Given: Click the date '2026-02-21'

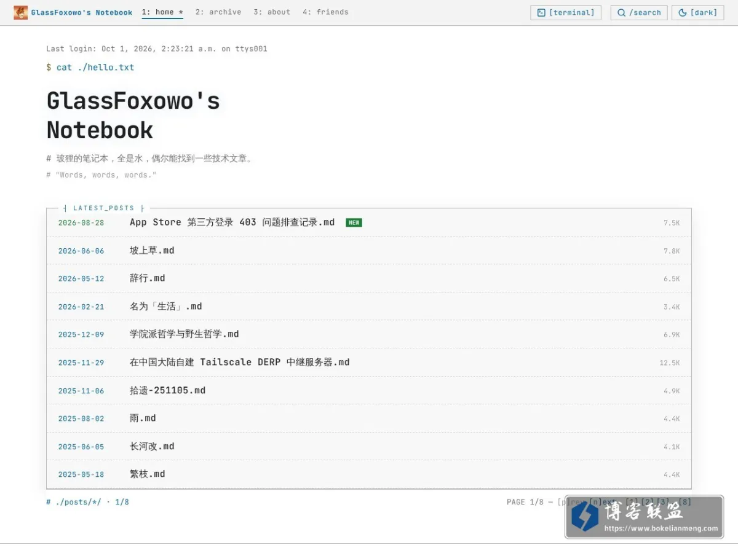Looking at the screenshot, I should coord(81,307).
